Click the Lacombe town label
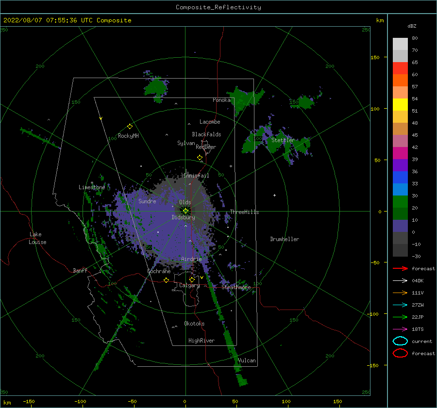Viewport: 437px width, 408px height. (210, 122)
